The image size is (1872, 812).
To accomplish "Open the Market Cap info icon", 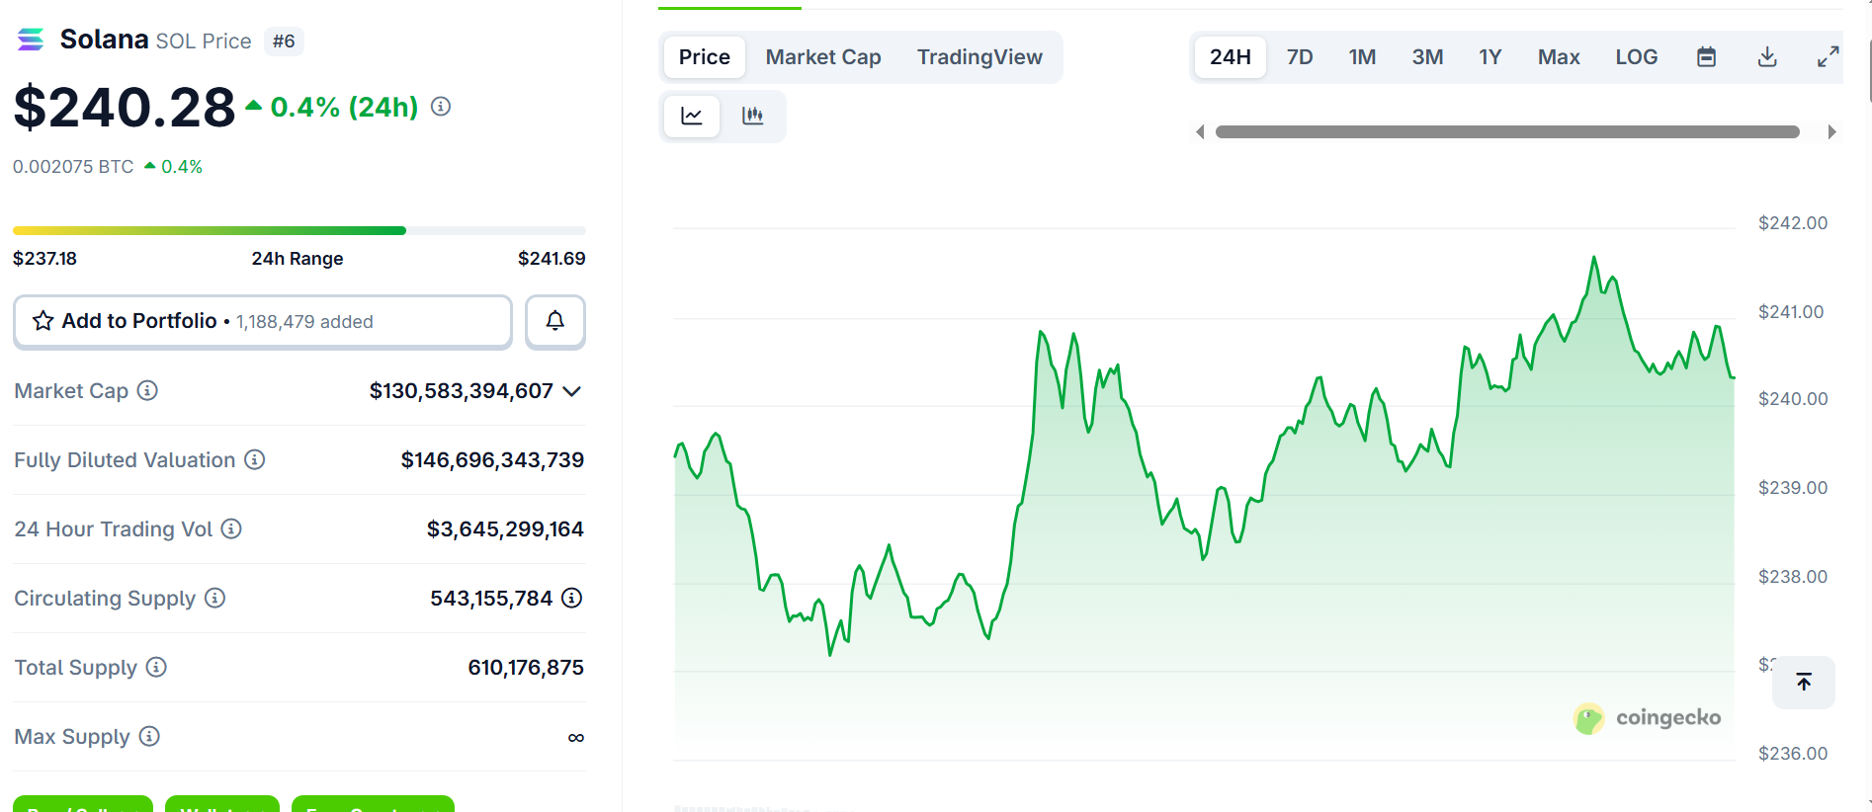I will (147, 390).
